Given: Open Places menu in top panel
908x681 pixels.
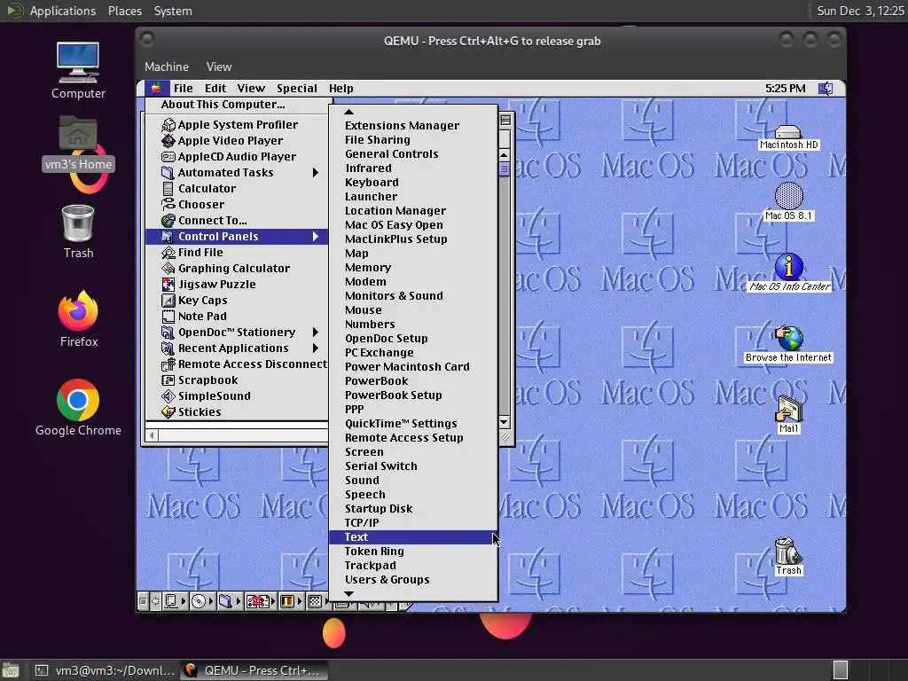Looking at the screenshot, I should pos(124,11).
